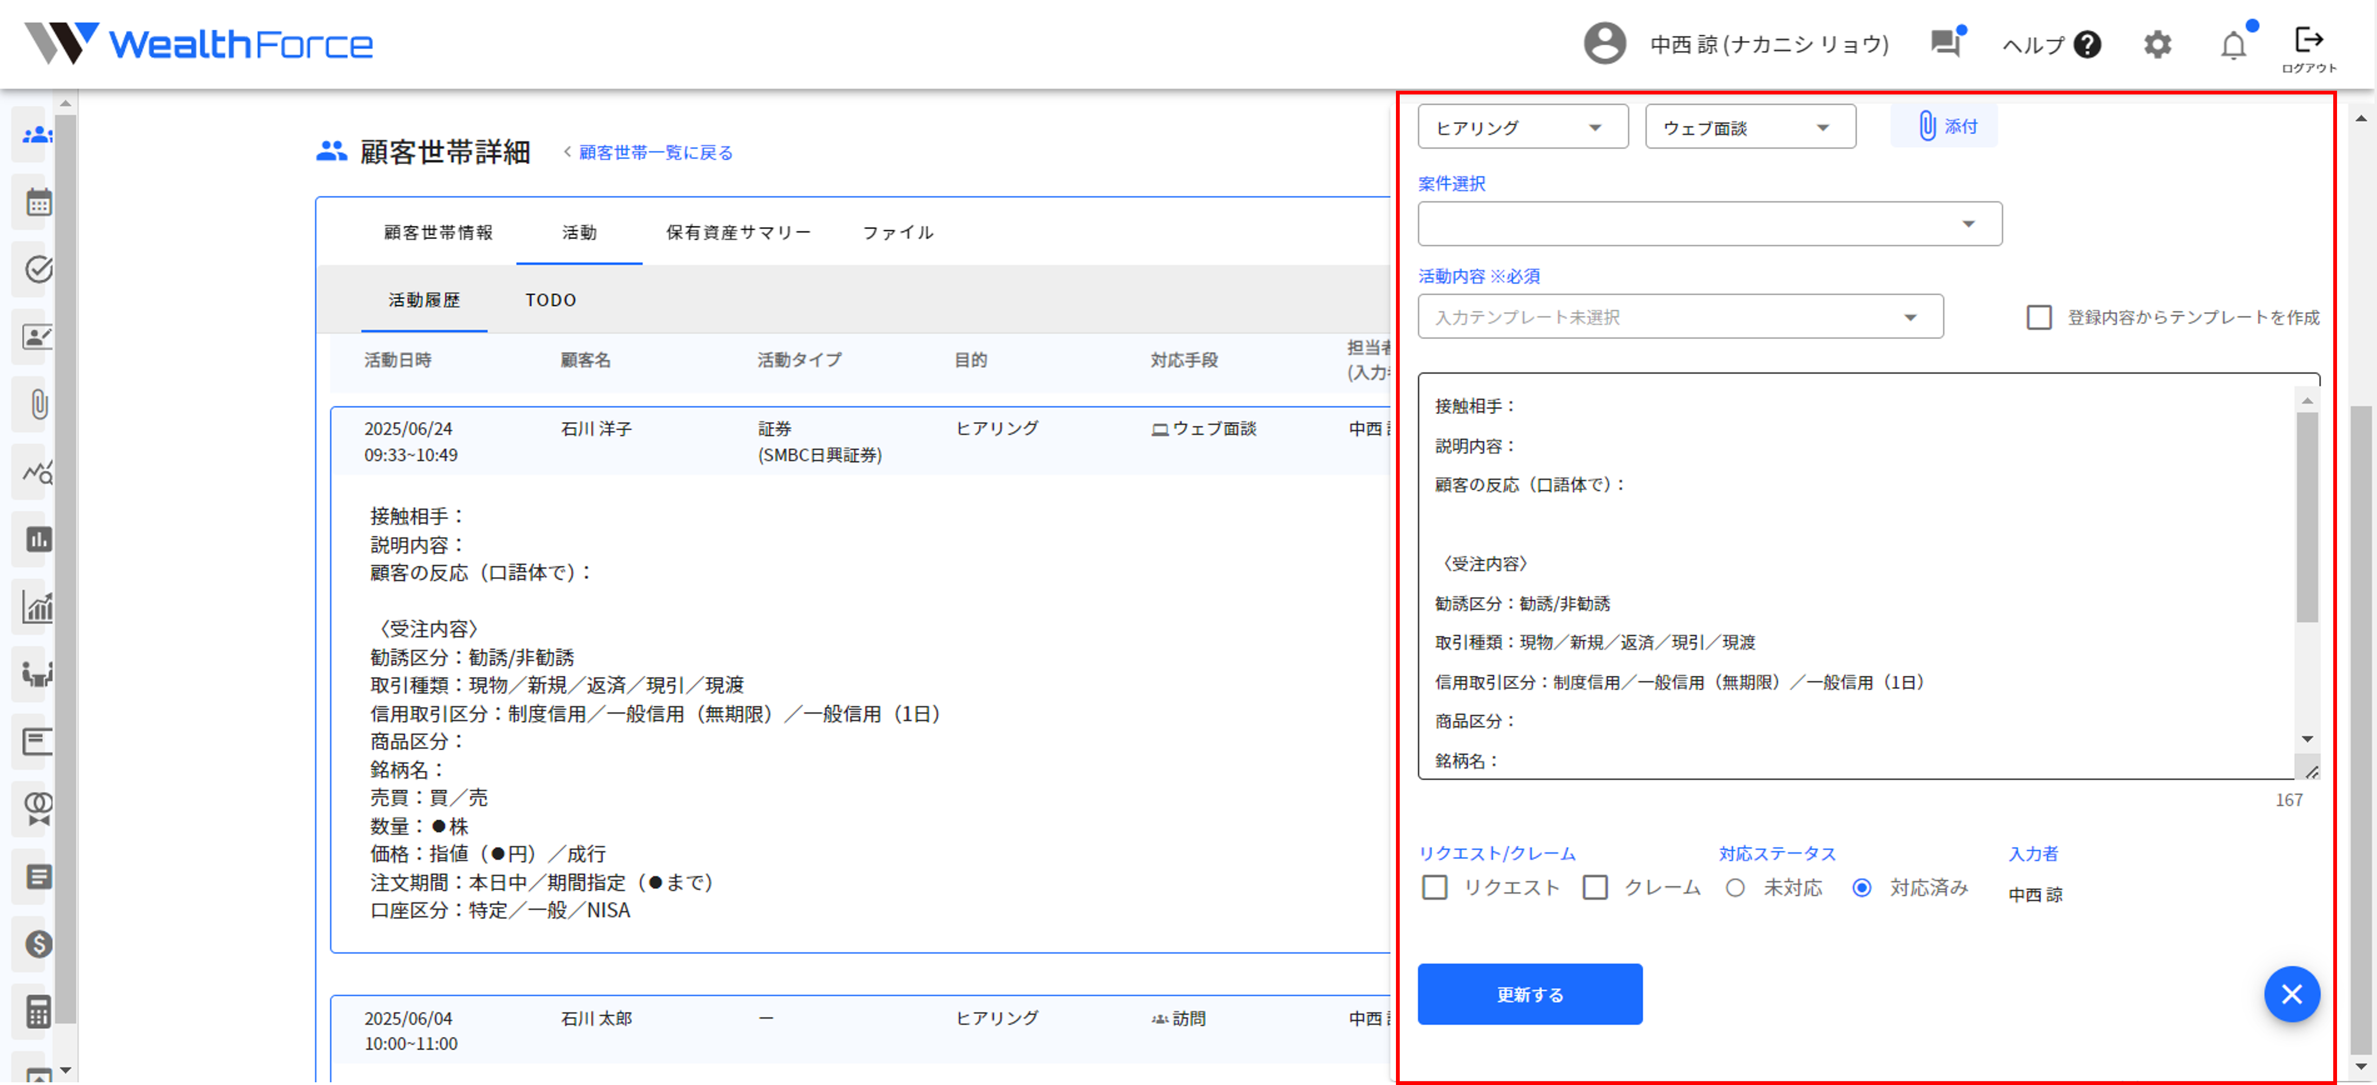This screenshot has height=1085, width=2377.
Task: Switch to 顧客世帯情報 tab
Action: click(x=438, y=232)
